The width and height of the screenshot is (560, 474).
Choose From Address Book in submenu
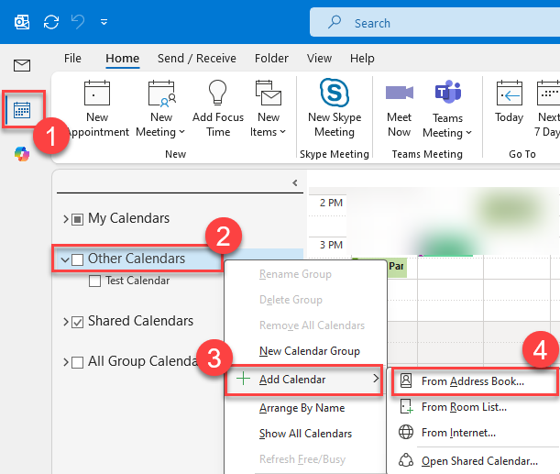tap(473, 381)
